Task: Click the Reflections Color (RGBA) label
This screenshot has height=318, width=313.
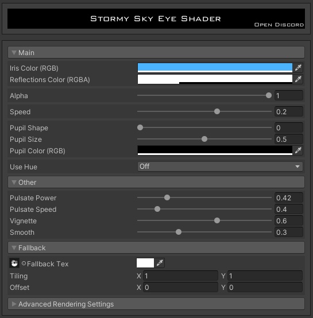Action: point(50,80)
